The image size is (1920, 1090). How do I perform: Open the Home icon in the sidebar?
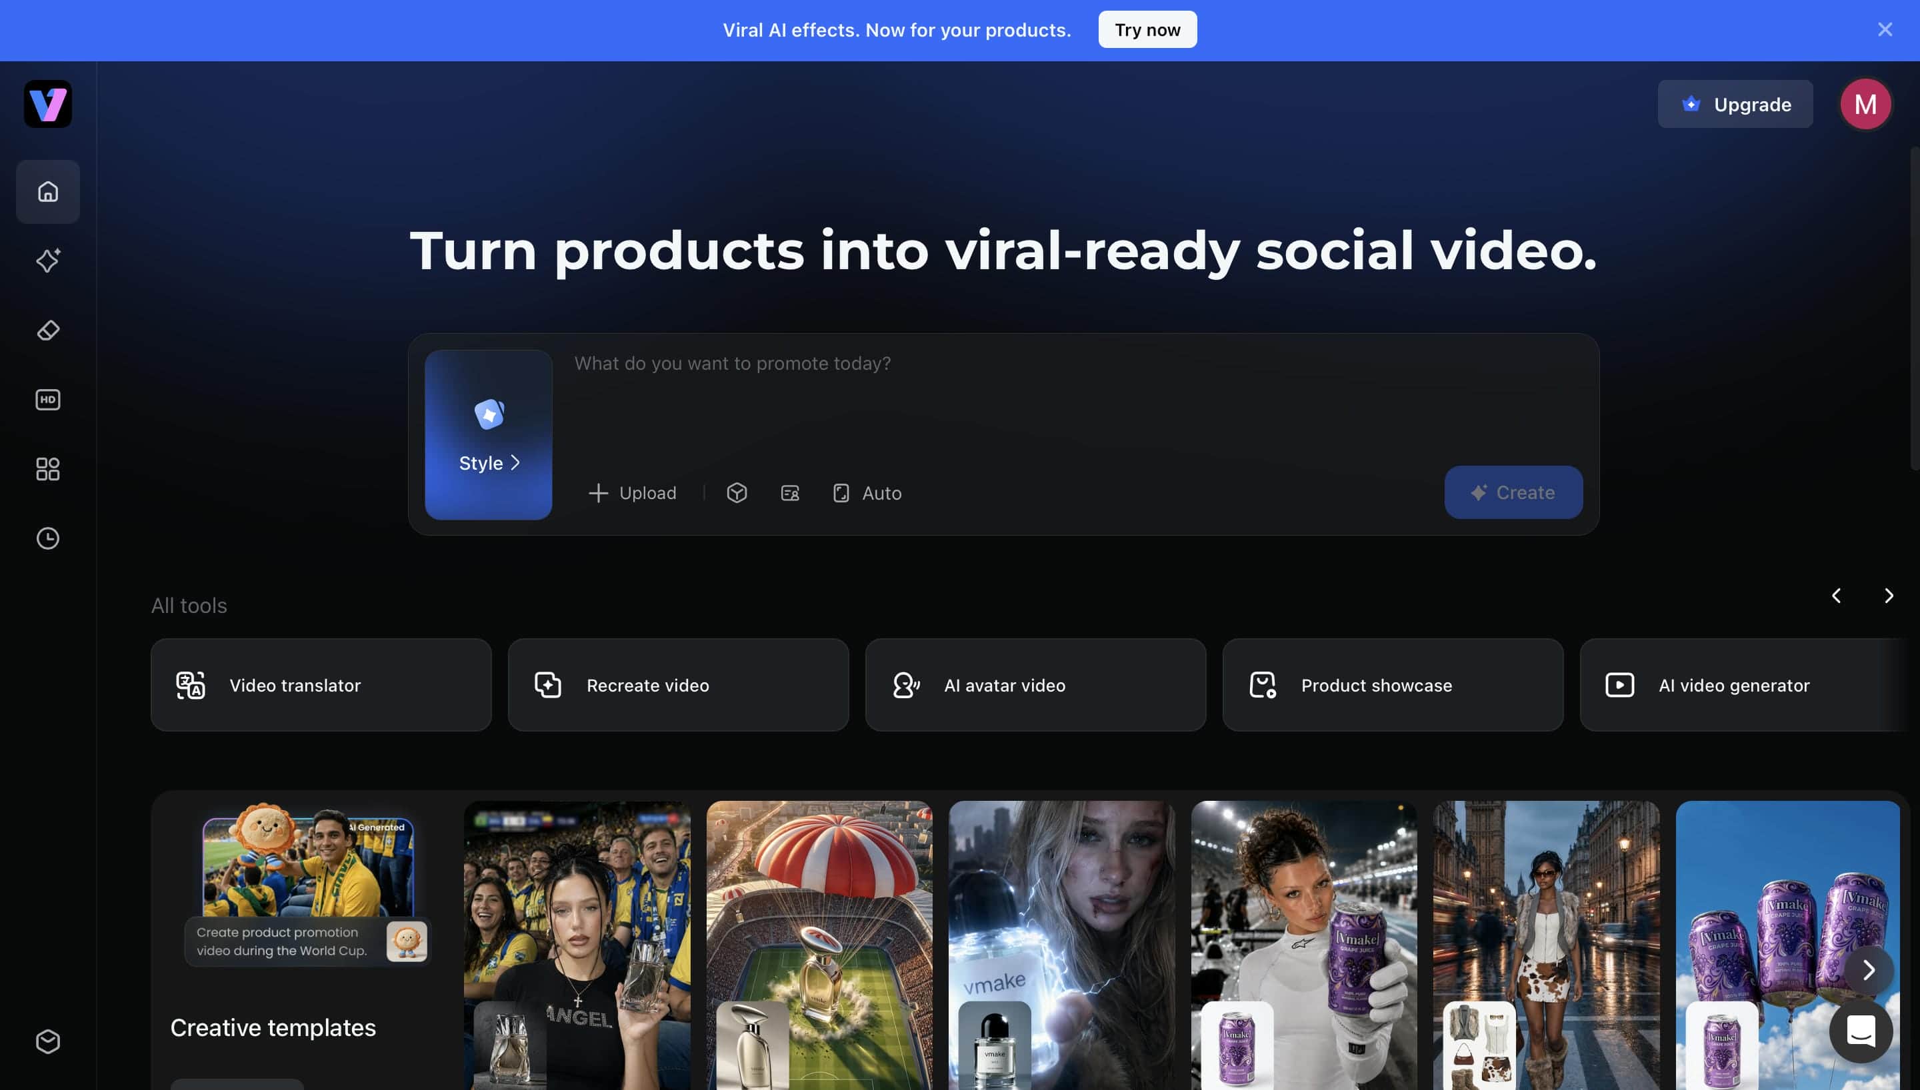48,192
